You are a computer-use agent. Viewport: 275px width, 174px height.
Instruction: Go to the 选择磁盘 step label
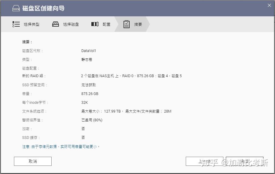coord(71,24)
